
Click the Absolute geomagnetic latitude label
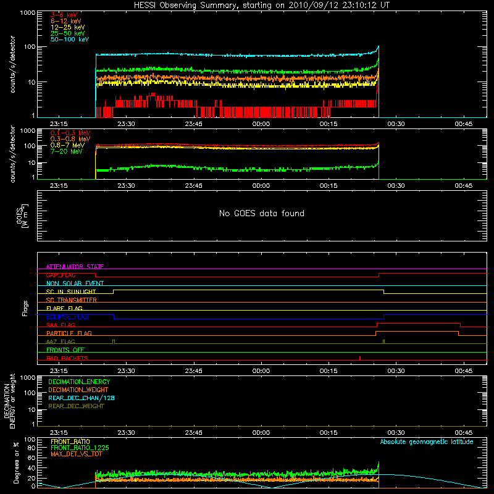[427, 442]
